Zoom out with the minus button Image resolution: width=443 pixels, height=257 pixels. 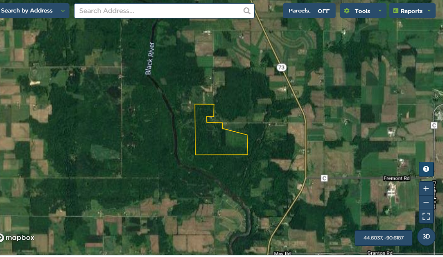pyautogui.click(x=426, y=202)
